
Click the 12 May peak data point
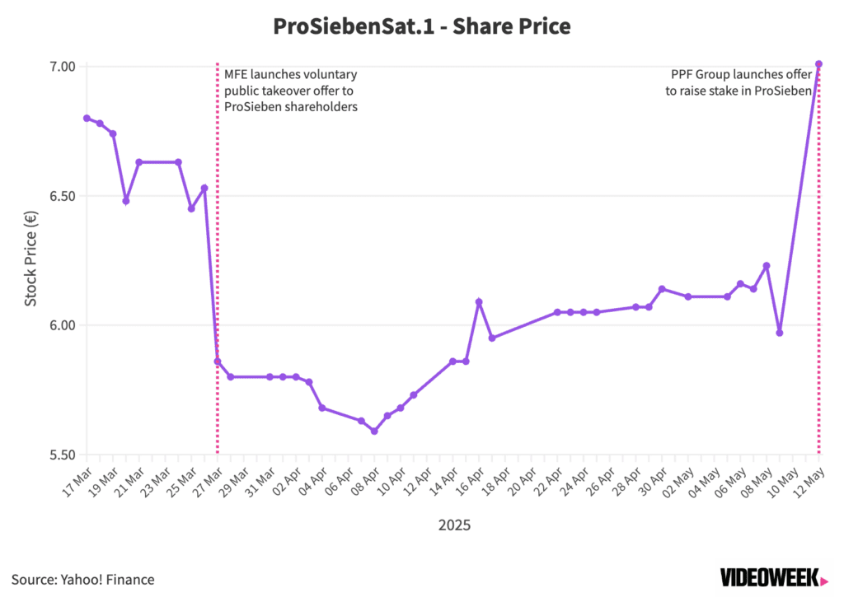pyautogui.click(x=818, y=64)
